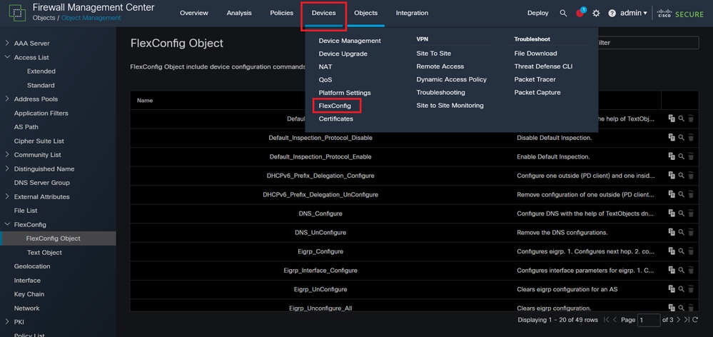View DHCPv6_Prefix_Delegation_Configure with magnifier icon

point(681,175)
